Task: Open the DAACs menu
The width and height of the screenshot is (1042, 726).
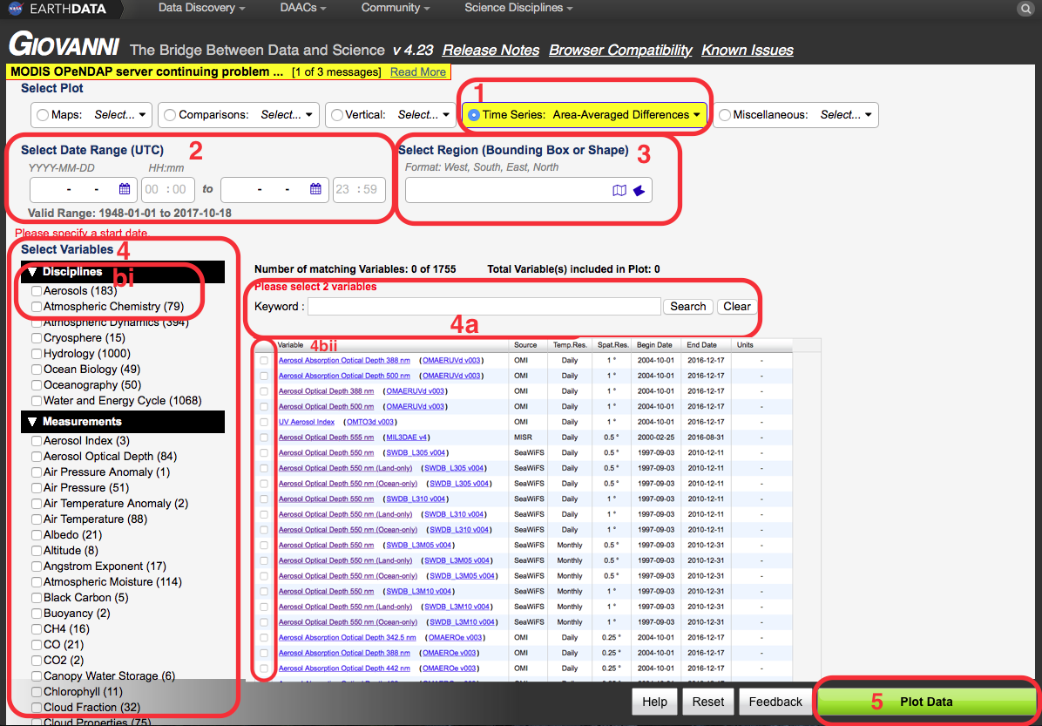Action: coord(303,8)
